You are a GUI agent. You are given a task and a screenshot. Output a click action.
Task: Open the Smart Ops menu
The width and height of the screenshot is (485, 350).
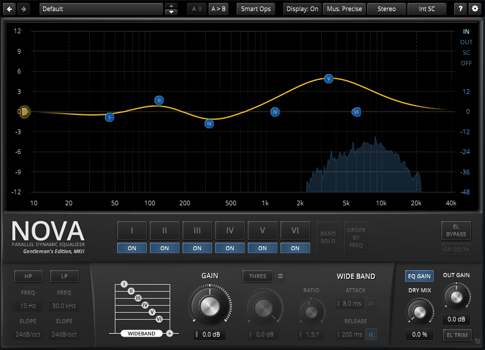(x=256, y=9)
